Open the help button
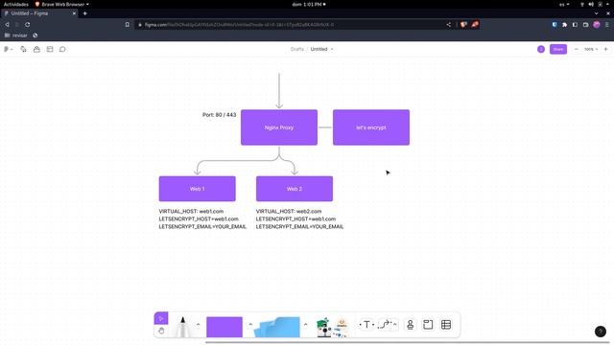 click(x=601, y=332)
